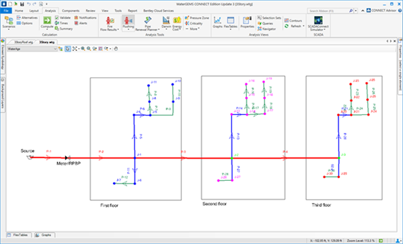Click the Compute green arrow icon
Viewport: 403px width, 244px height.
click(x=47, y=20)
